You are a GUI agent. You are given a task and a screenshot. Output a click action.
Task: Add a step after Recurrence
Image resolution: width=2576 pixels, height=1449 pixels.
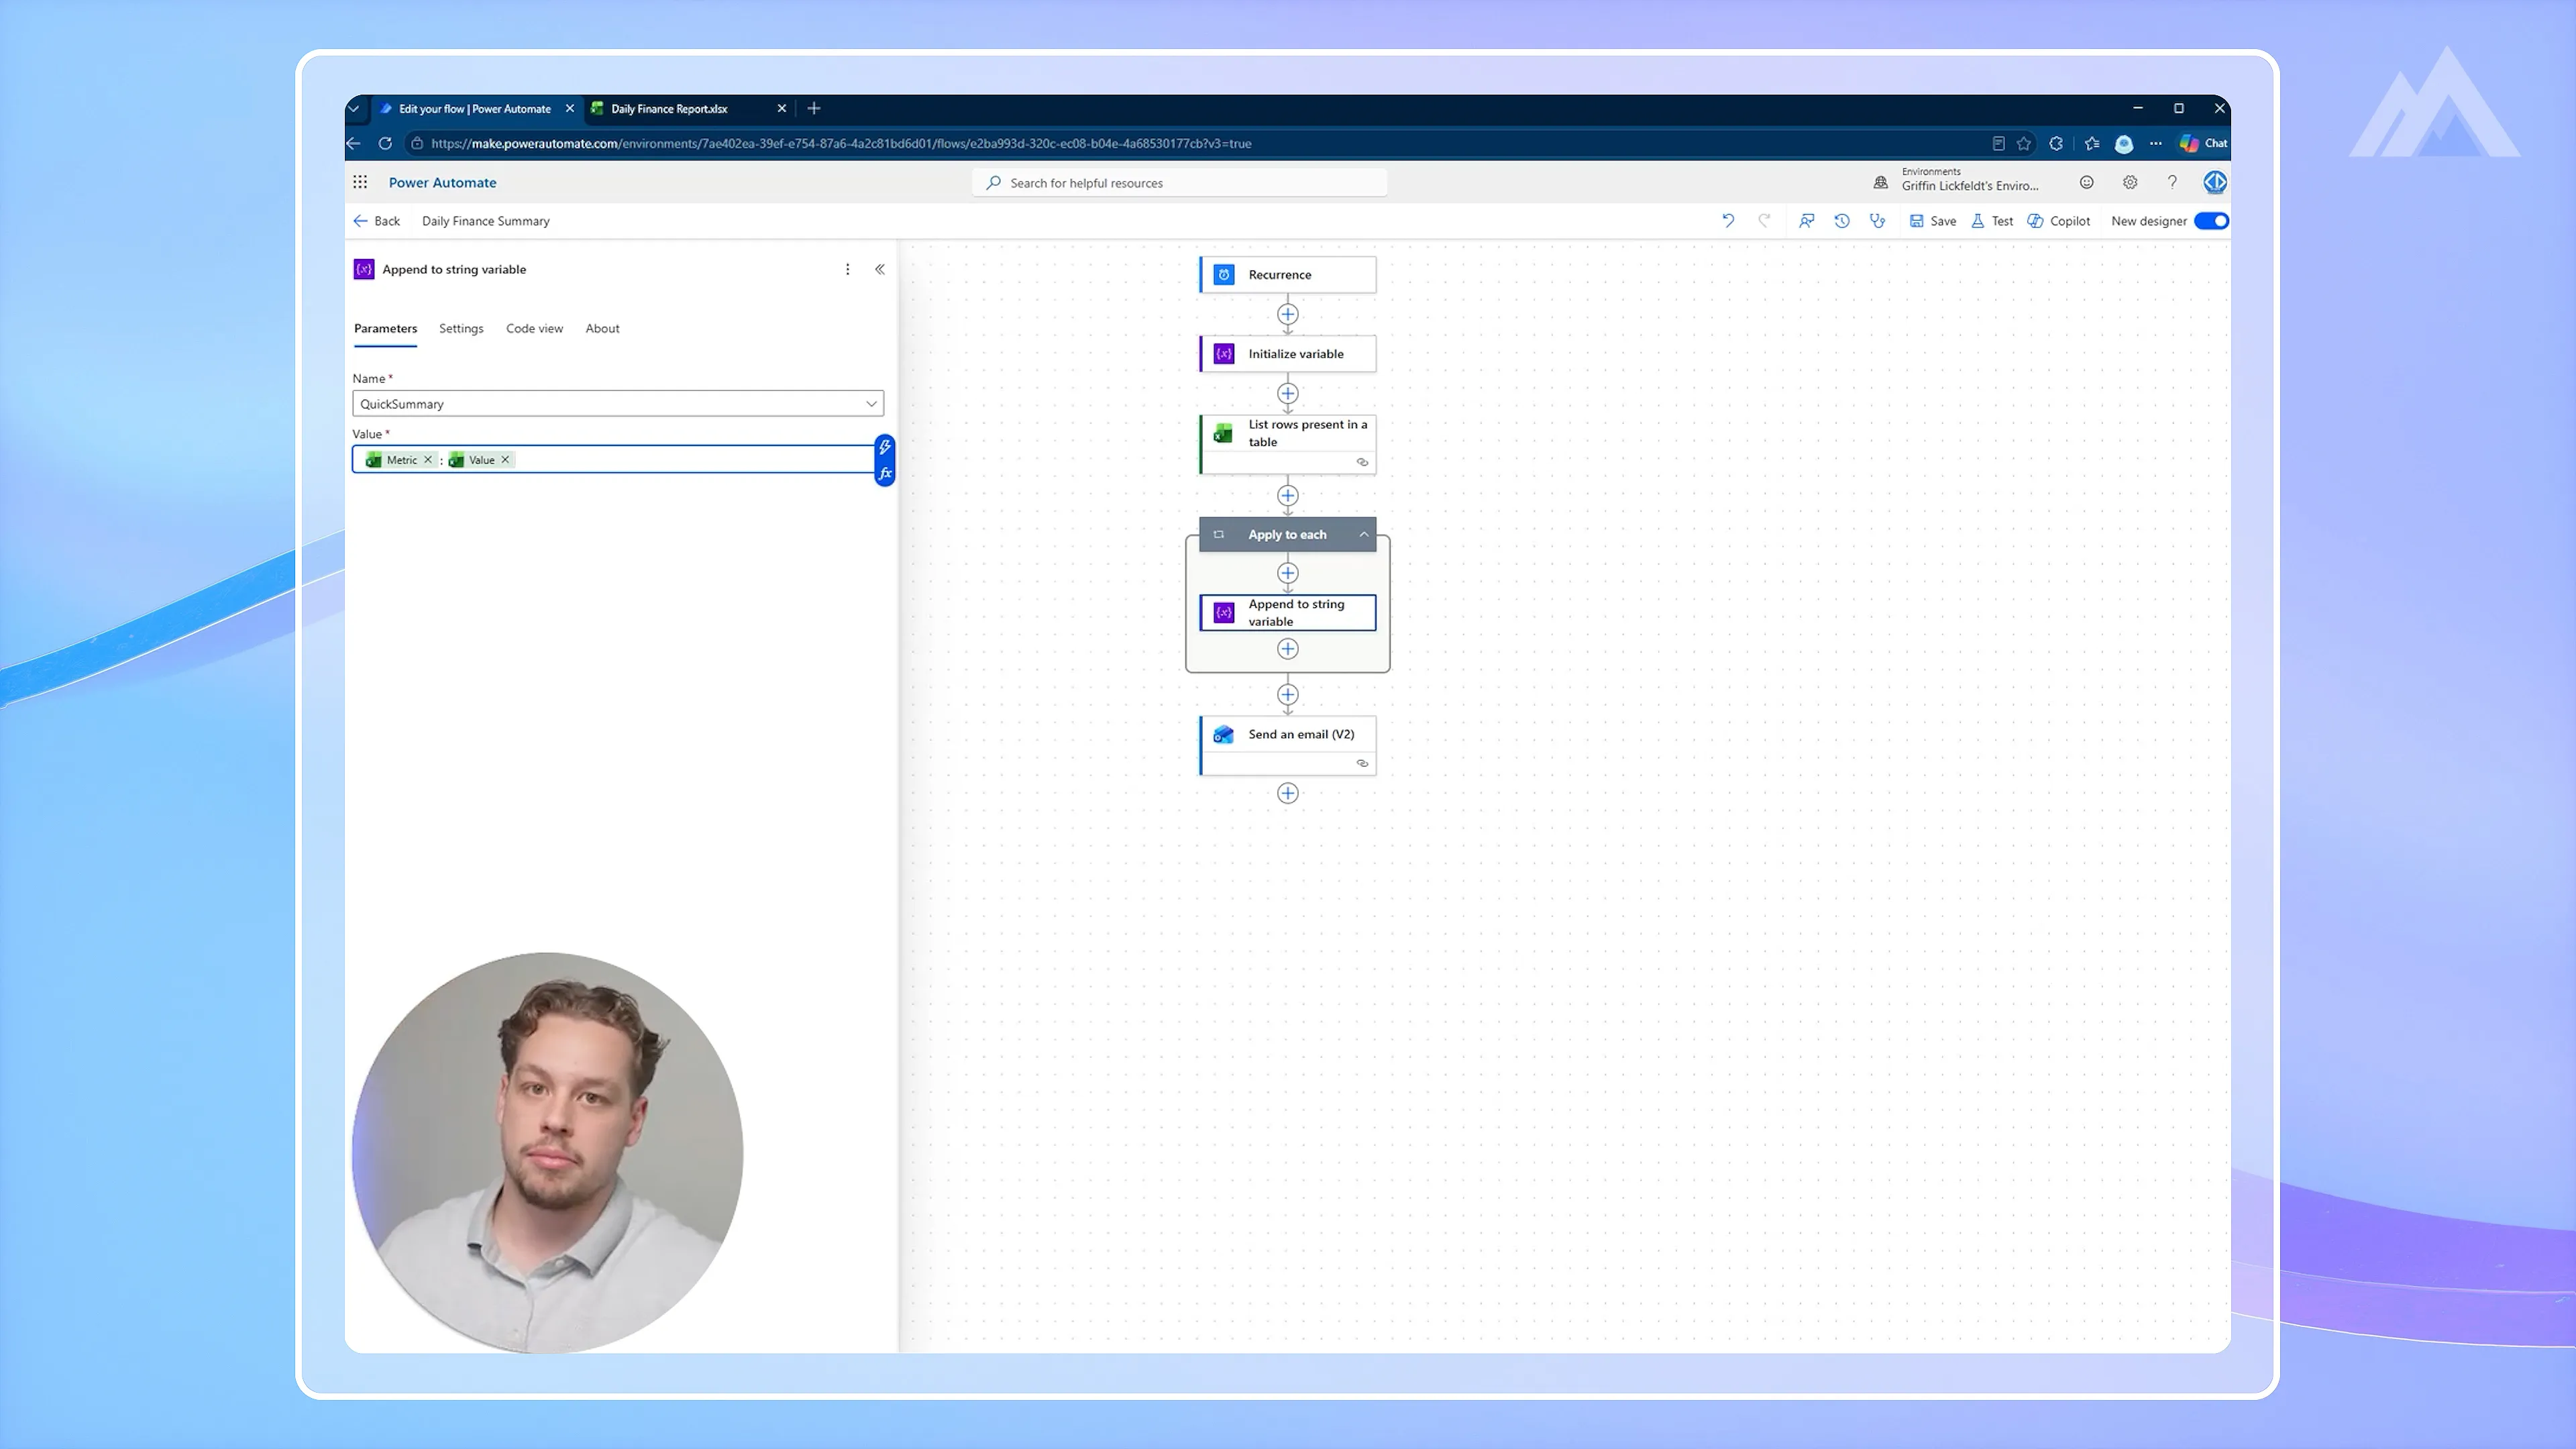1288,315
